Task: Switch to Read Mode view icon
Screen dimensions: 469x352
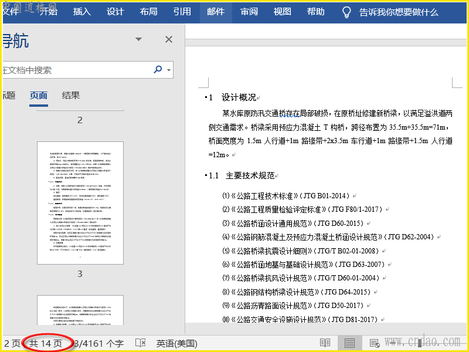Action: point(325,343)
